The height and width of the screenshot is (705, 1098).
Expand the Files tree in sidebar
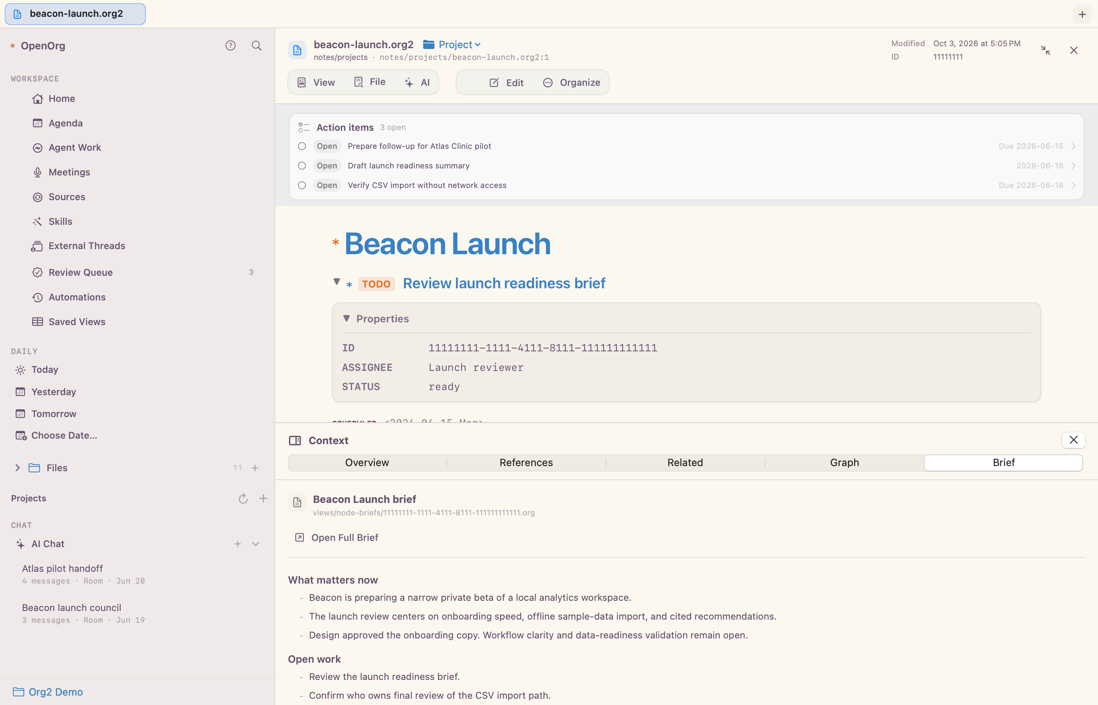click(x=17, y=468)
